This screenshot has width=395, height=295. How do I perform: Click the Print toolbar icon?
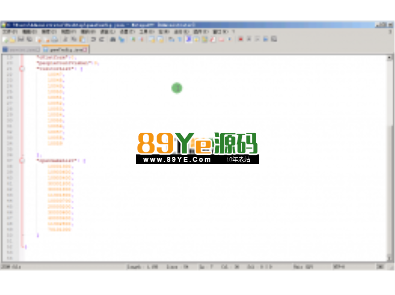(x=55, y=39)
